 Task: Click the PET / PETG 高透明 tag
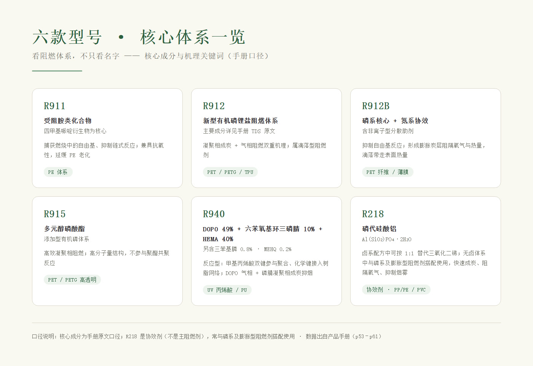[72, 280]
